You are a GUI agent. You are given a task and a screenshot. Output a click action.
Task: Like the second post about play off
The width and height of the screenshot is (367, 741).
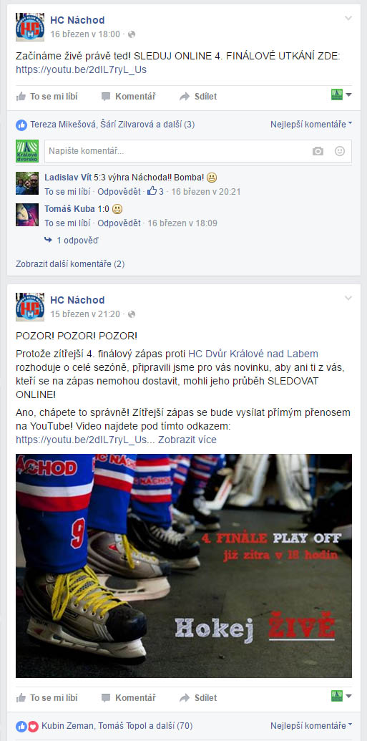click(47, 697)
